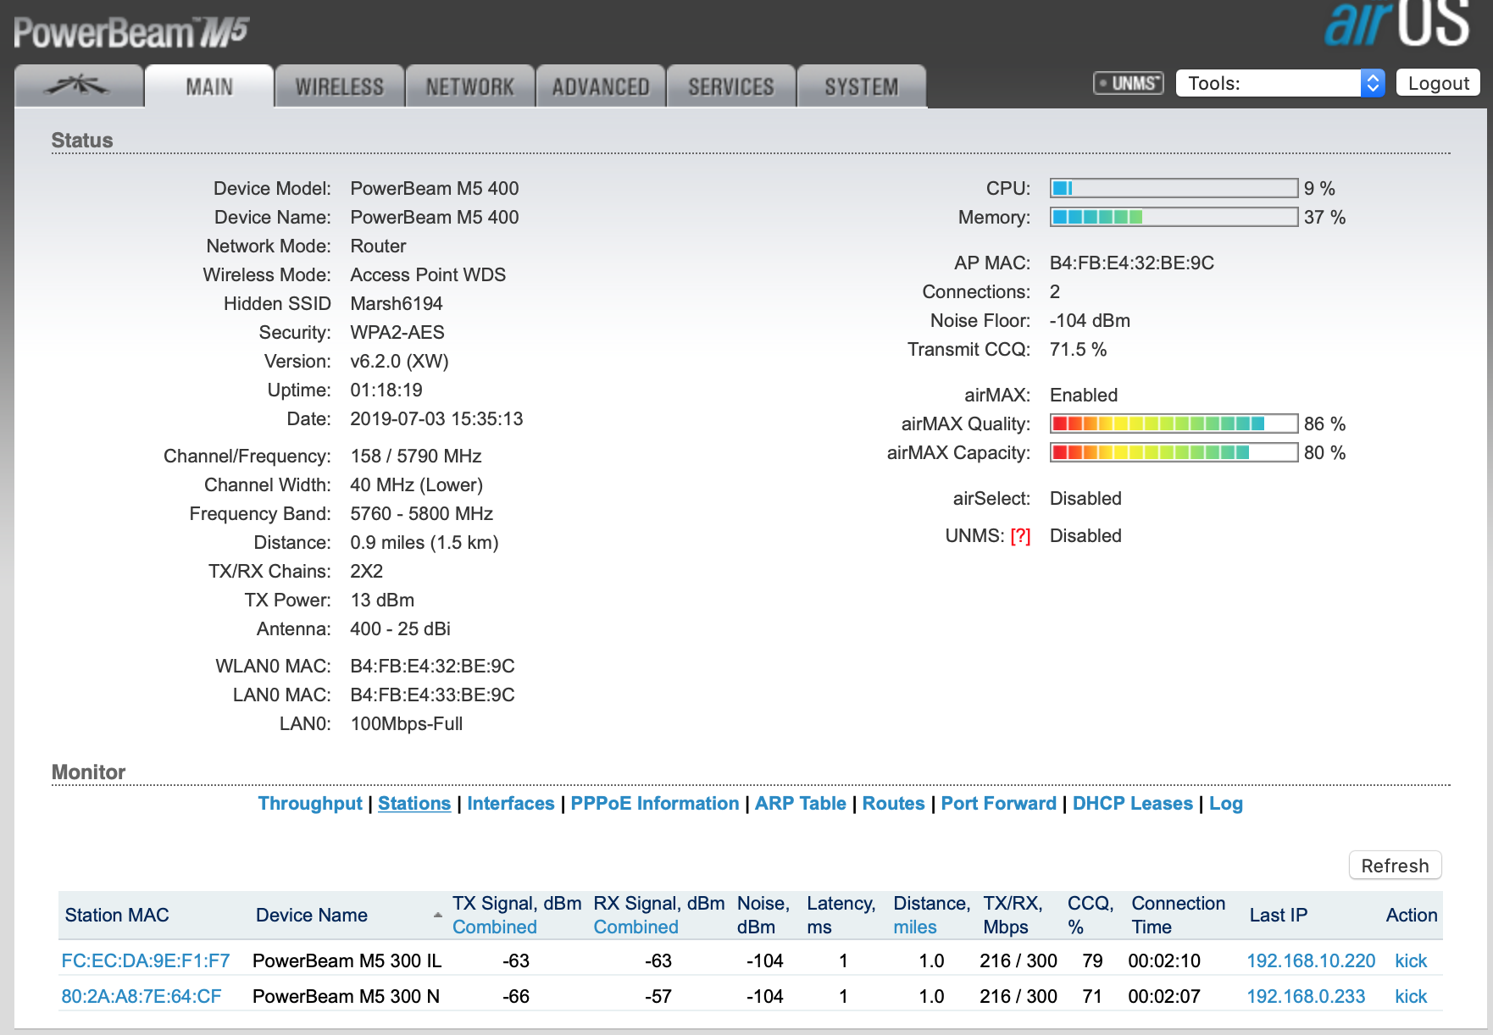Screen dimensions: 1493x1035
Task: Sort by CCQ, % column header
Action: click(x=1091, y=916)
